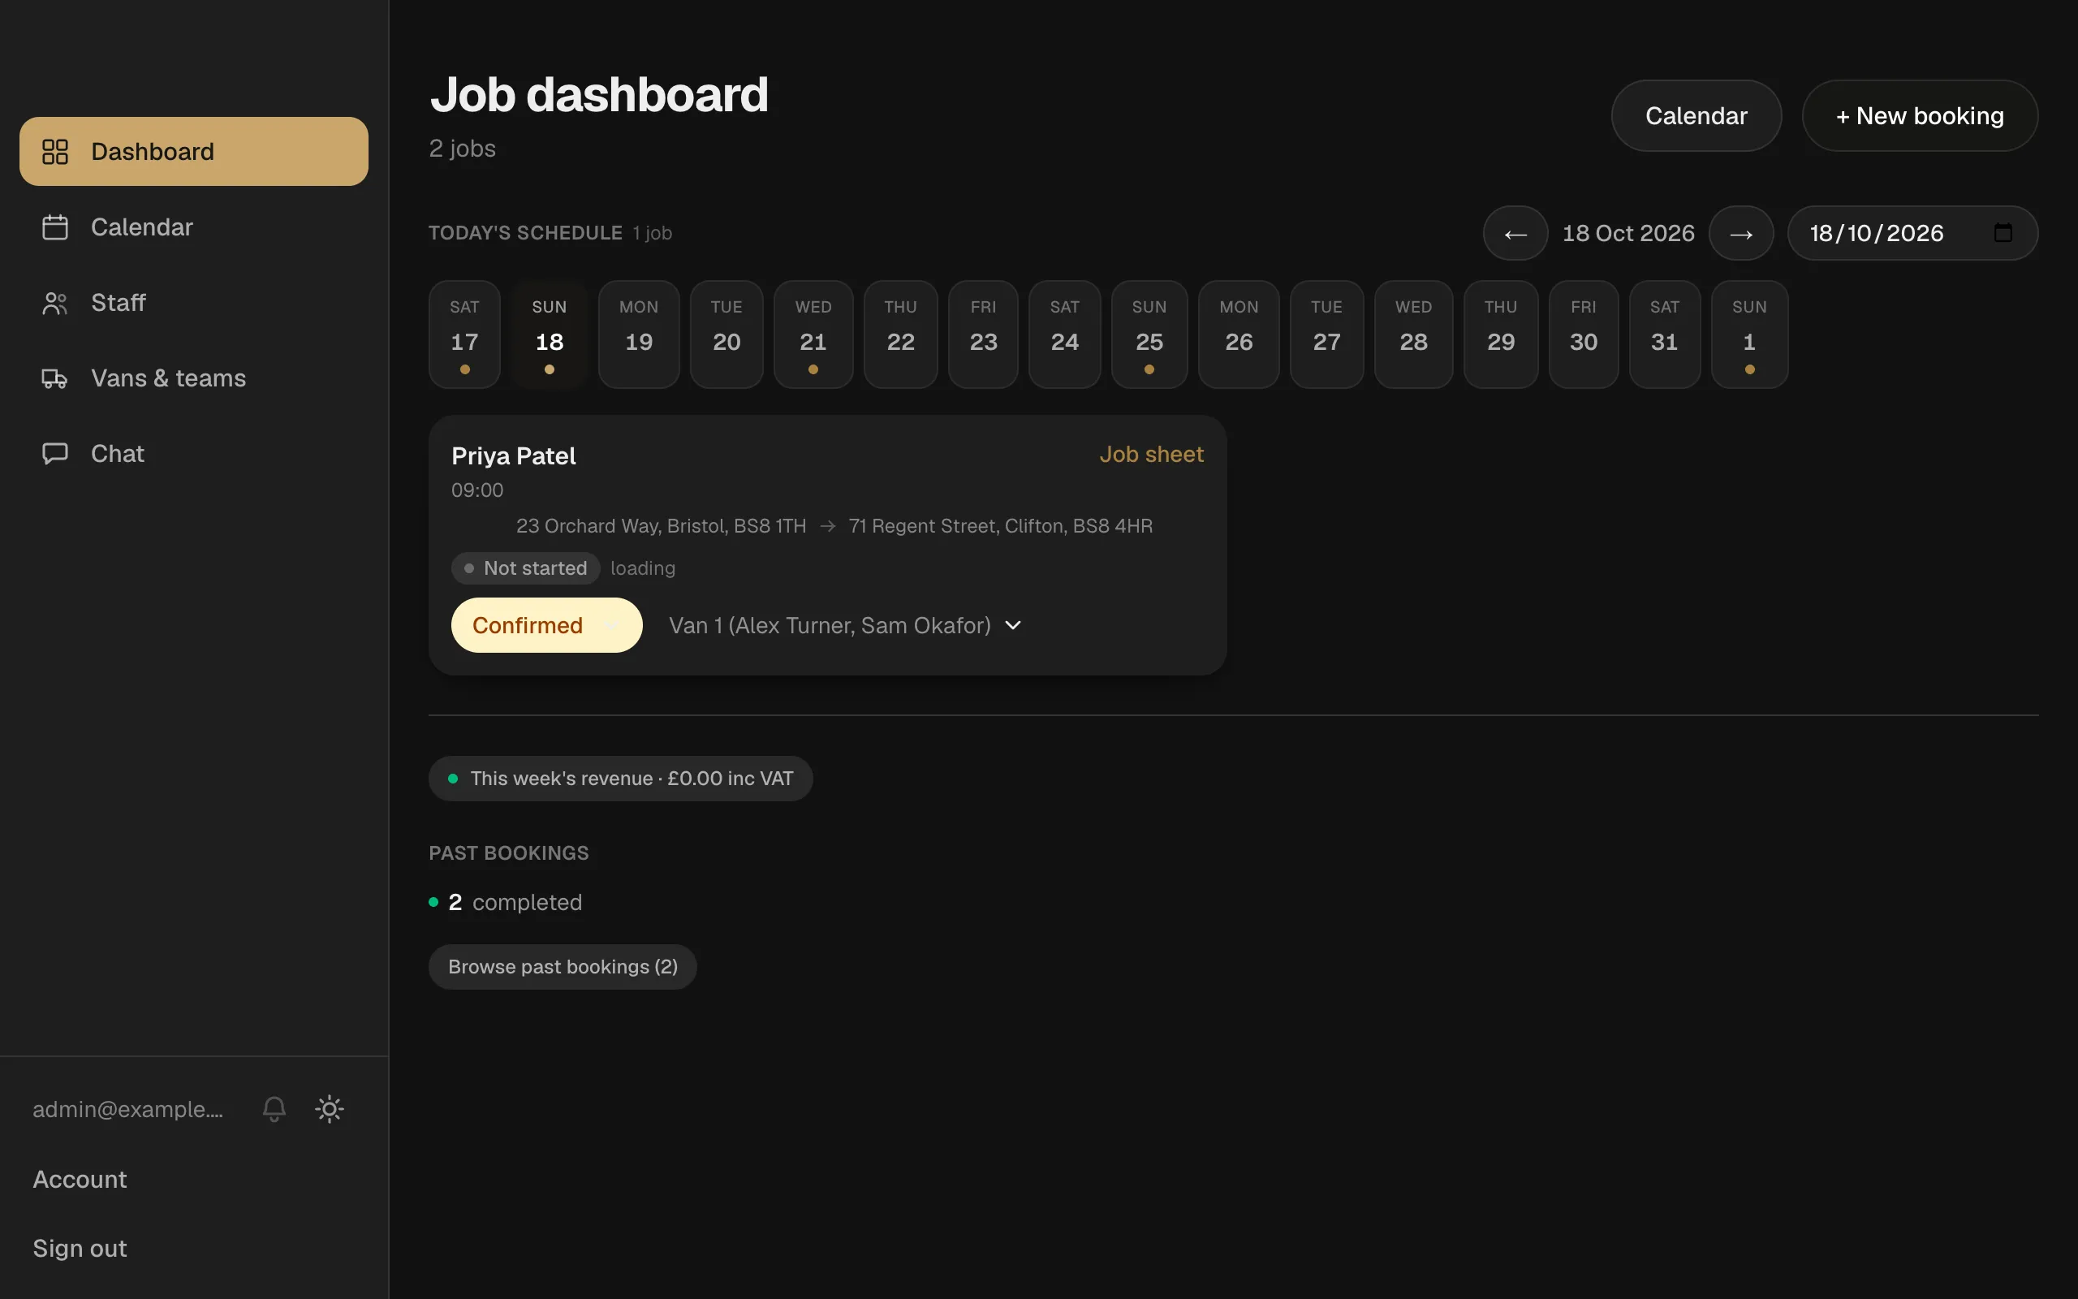Sign out of the app

click(80, 1248)
